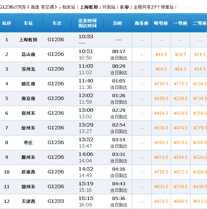Click duration 04:16 for 济南西
The image size is (207, 209).
(119, 169)
